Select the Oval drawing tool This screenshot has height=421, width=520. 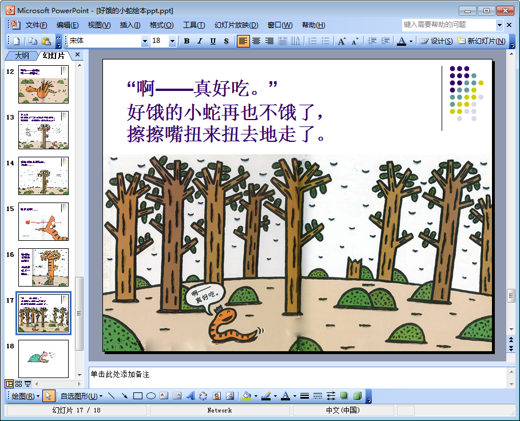[x=151, y=396]
